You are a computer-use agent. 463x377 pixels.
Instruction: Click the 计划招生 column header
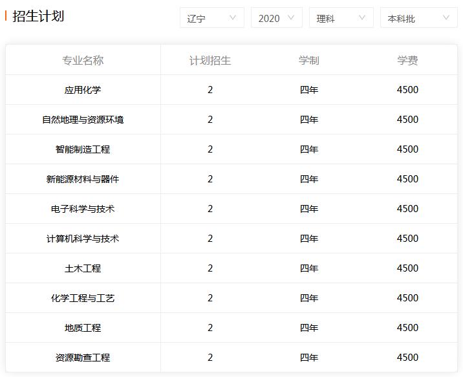[210, 60]
